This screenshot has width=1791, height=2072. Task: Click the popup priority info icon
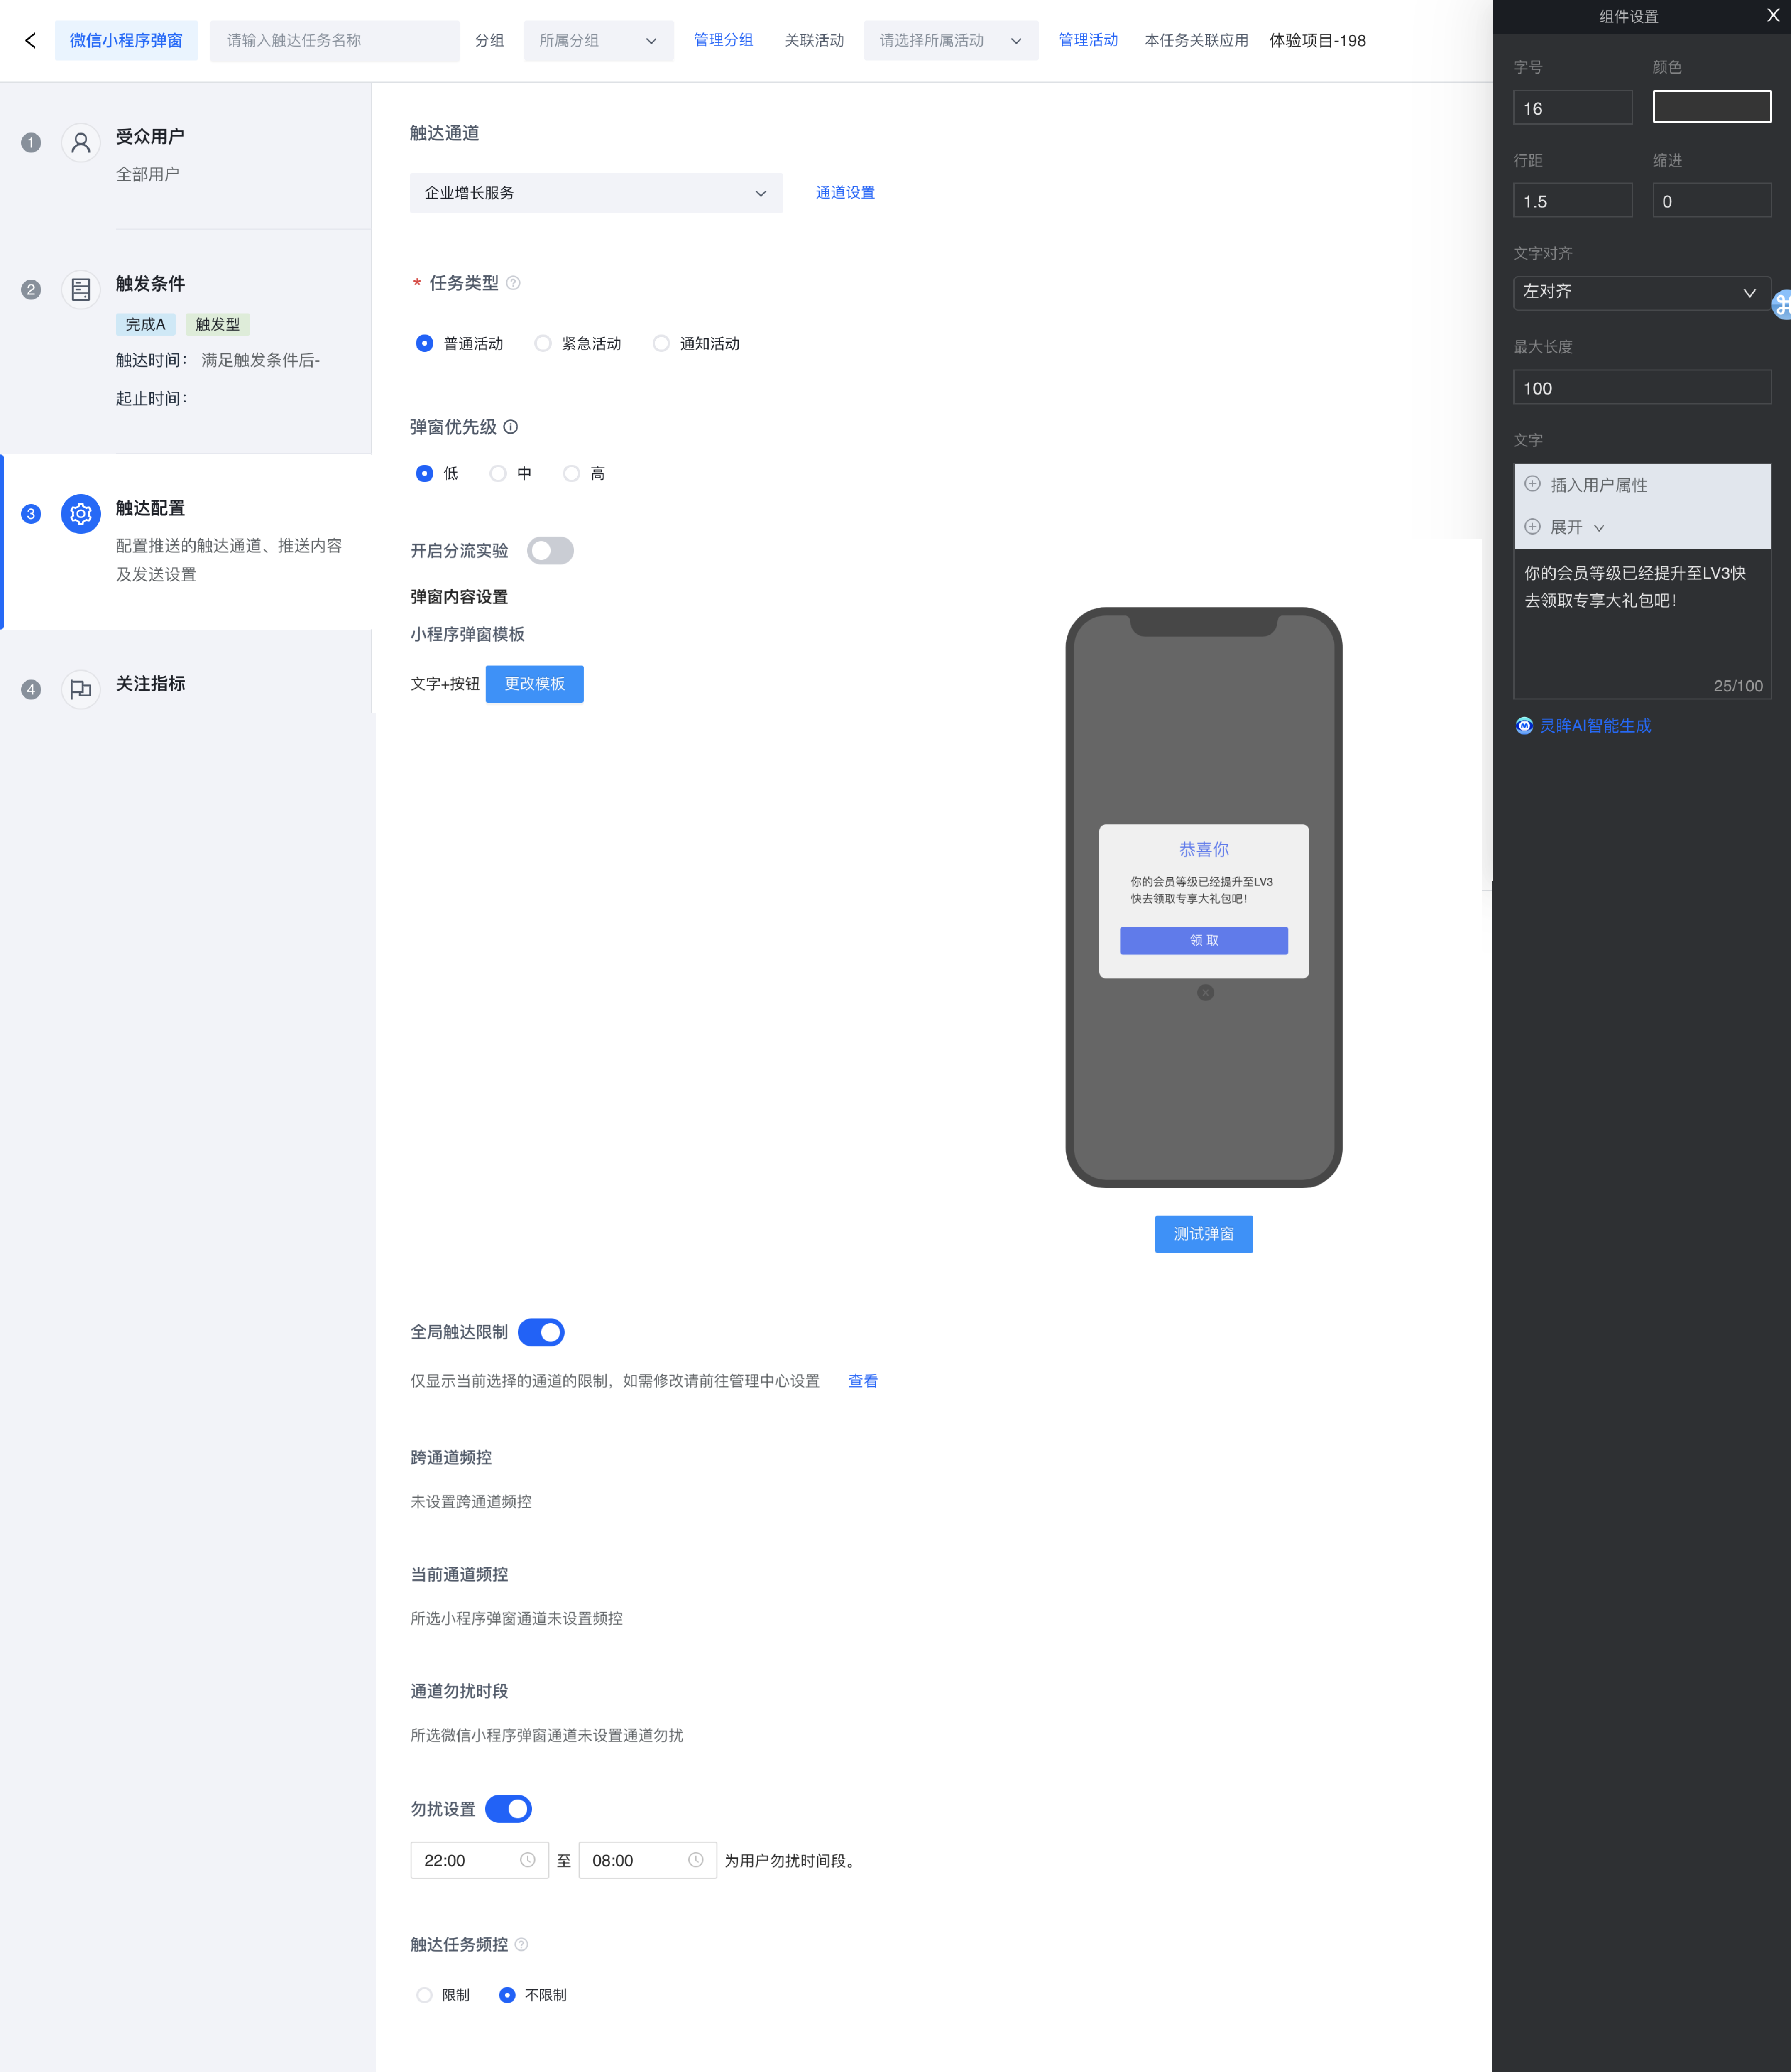coord(511,427)
